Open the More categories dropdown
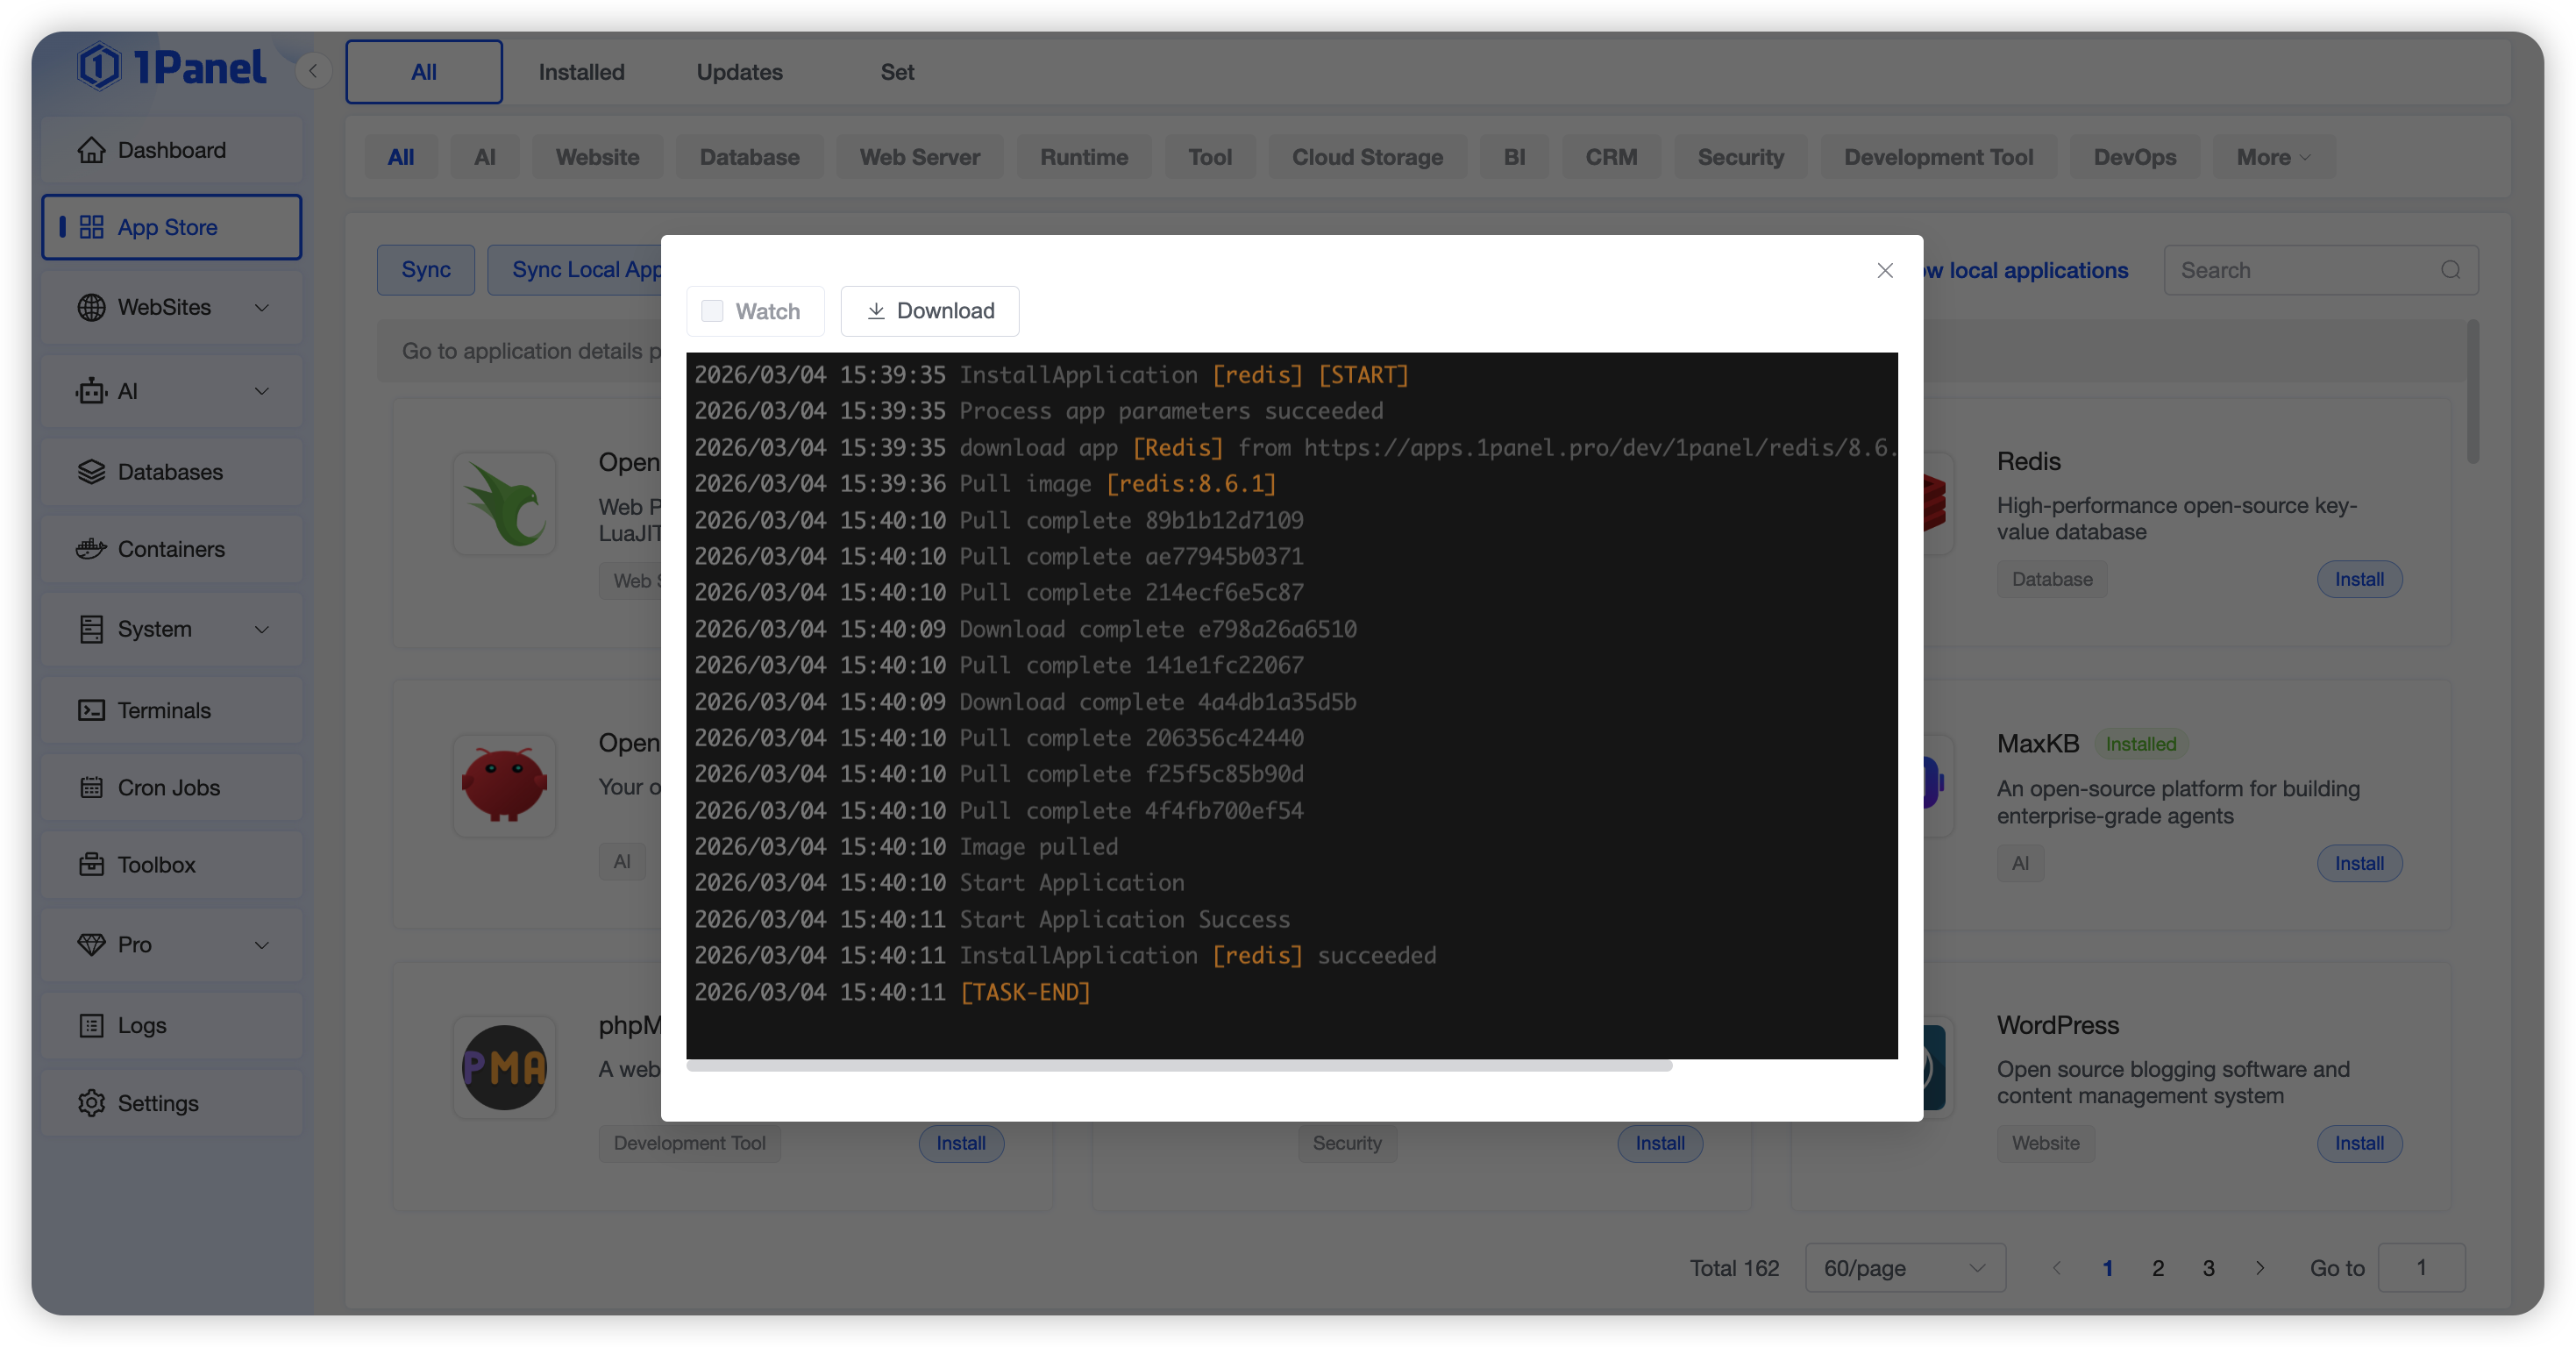 (2273, 157)
